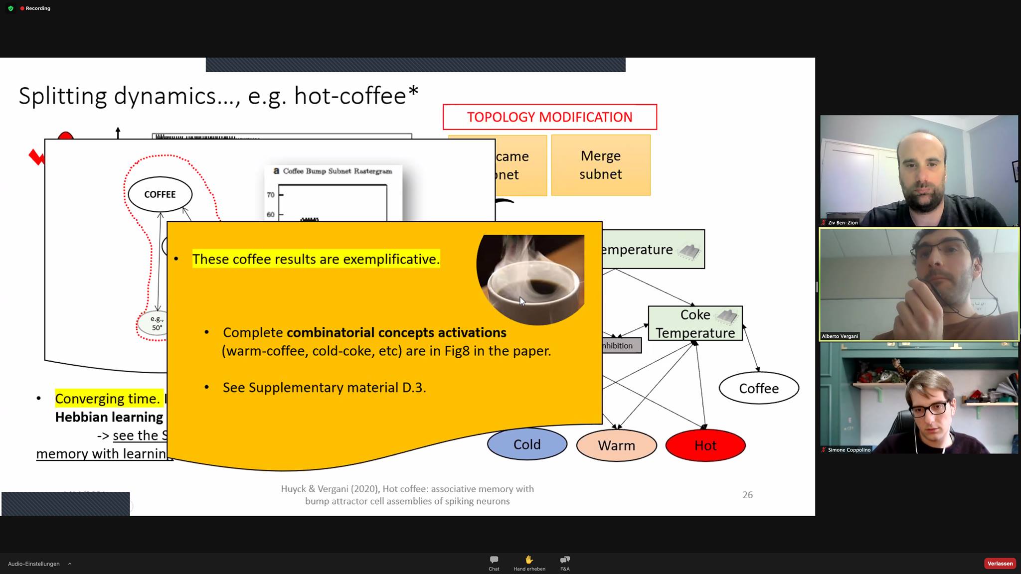Click 'These coffee results are exemplificative.' text
The height and width of the screenshot is (574, 1021).
(x=316, y=259)
